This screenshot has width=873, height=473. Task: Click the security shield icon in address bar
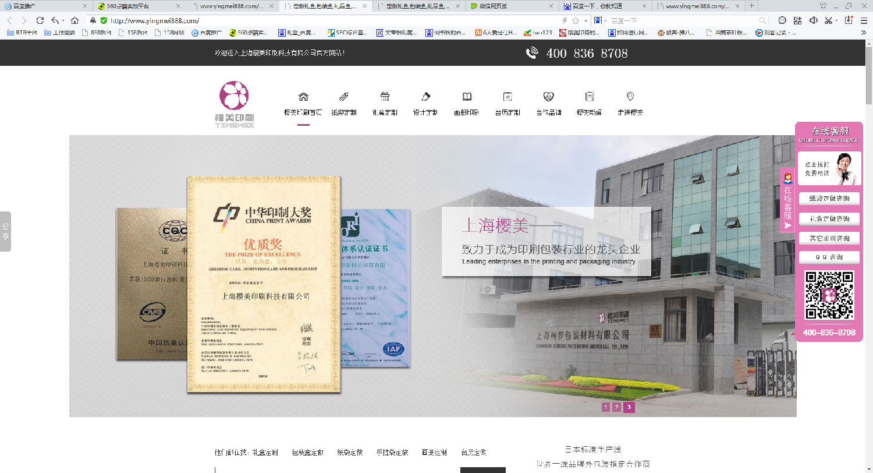104,20
